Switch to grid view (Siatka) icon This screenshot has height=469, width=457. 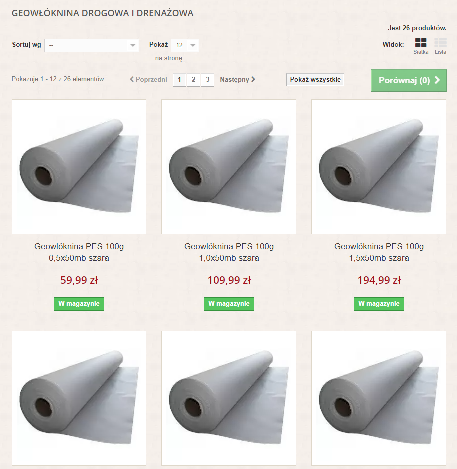[x=421, y=43]
